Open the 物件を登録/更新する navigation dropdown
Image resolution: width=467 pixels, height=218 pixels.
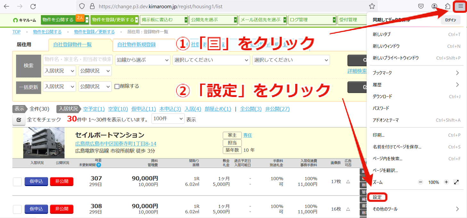[x=115, y=20]
